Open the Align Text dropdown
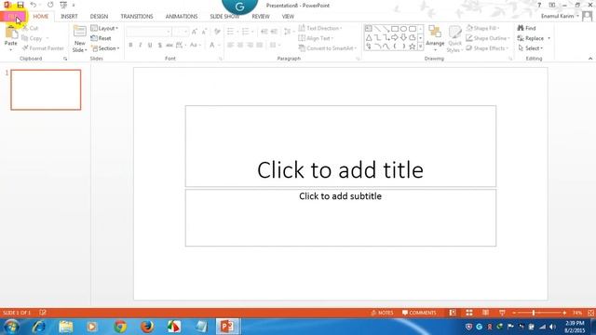This screenshot has width=596, height=335. (316, 38)
